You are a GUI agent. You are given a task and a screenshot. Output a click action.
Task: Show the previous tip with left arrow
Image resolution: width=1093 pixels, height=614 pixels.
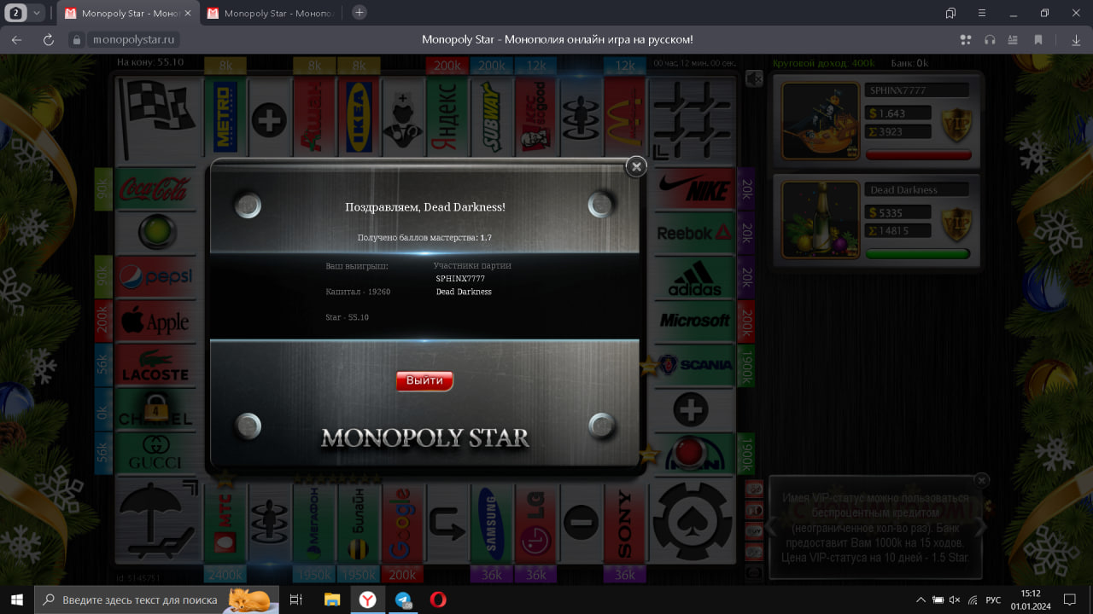click(x=771, y=527)
